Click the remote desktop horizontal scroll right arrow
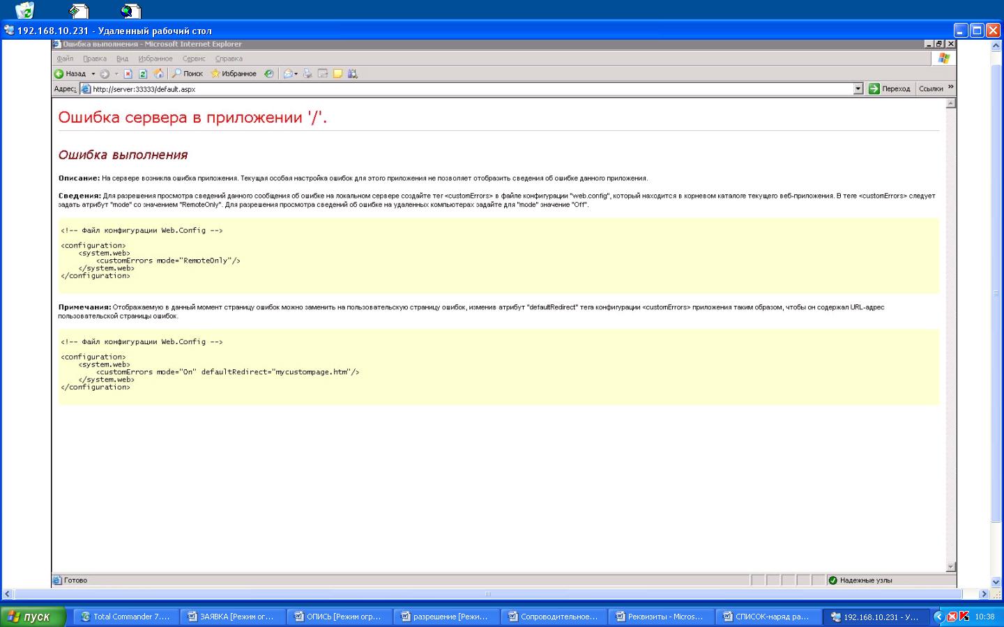The height and width of the screenshot is (627, 1004). [x=984, y=594]
